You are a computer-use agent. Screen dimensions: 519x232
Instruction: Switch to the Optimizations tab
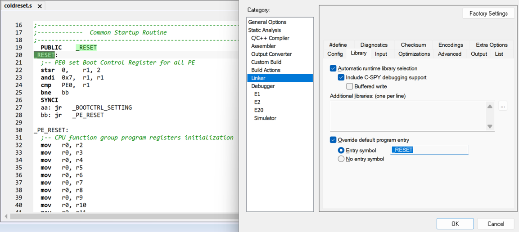414,54
